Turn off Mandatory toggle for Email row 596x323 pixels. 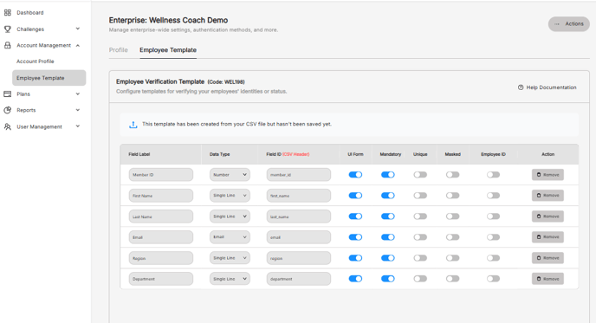pos(388,237)
